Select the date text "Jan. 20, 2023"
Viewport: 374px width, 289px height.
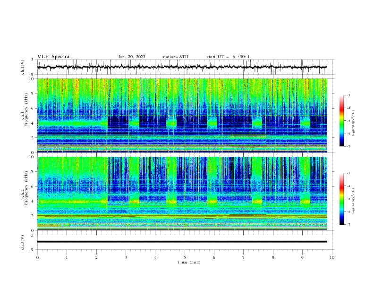[132, 57]
